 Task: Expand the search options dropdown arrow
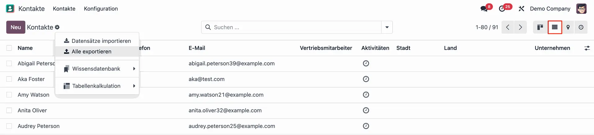387,27
